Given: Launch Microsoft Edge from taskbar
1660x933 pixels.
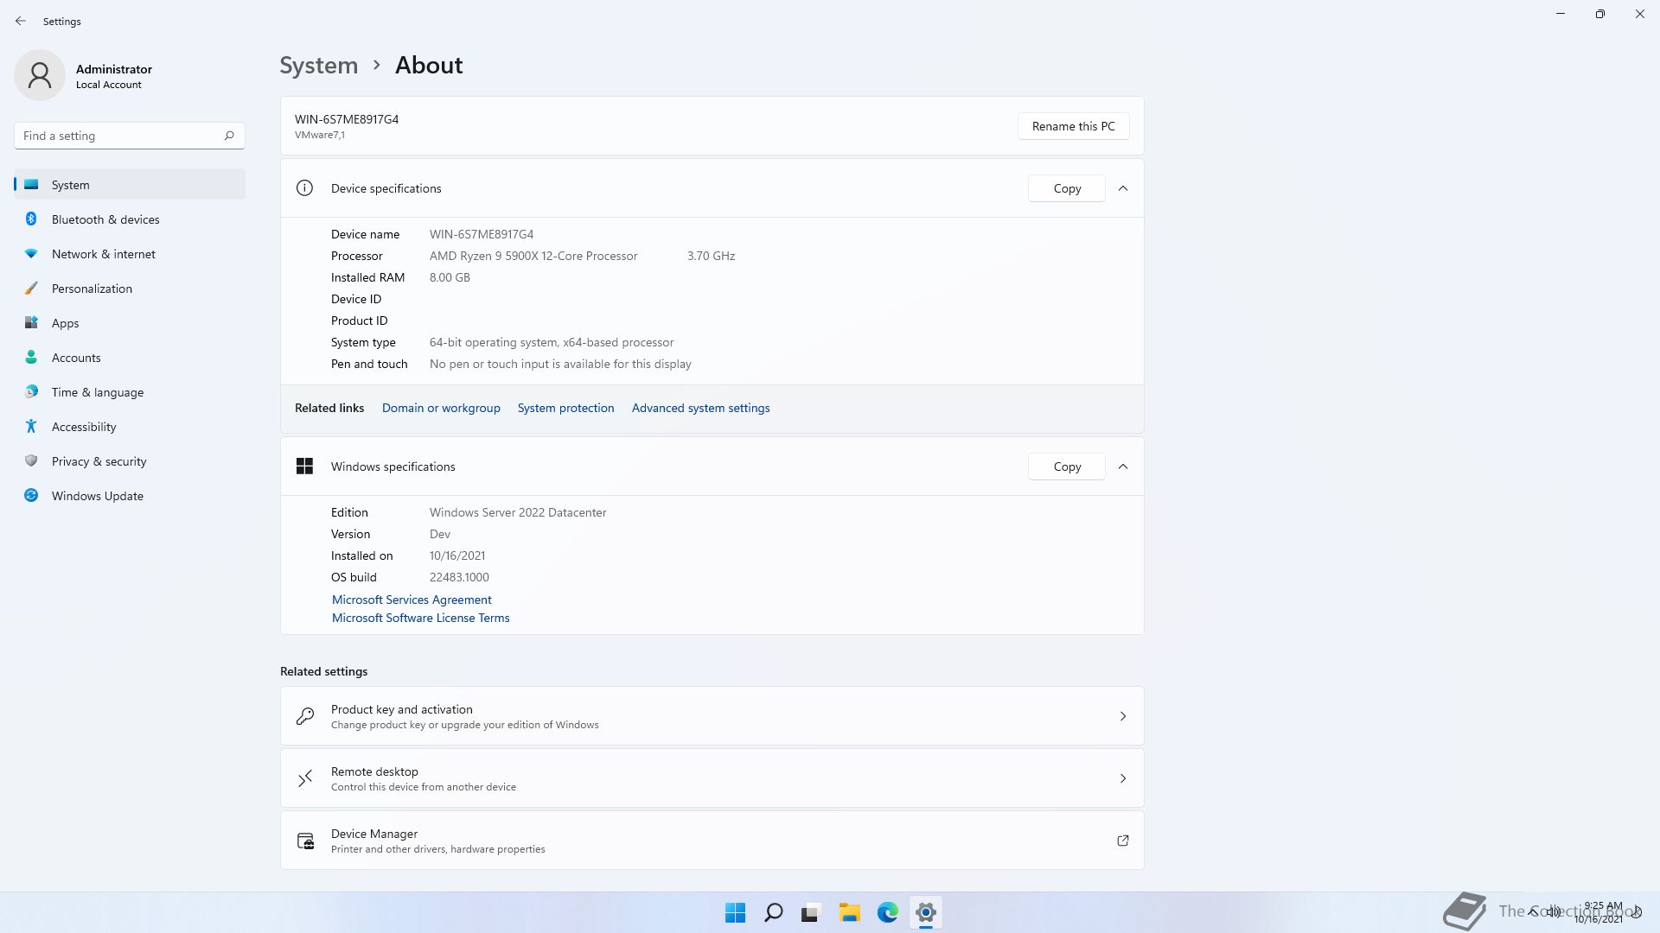Looking at the screenshot, I should pos(887,912).
